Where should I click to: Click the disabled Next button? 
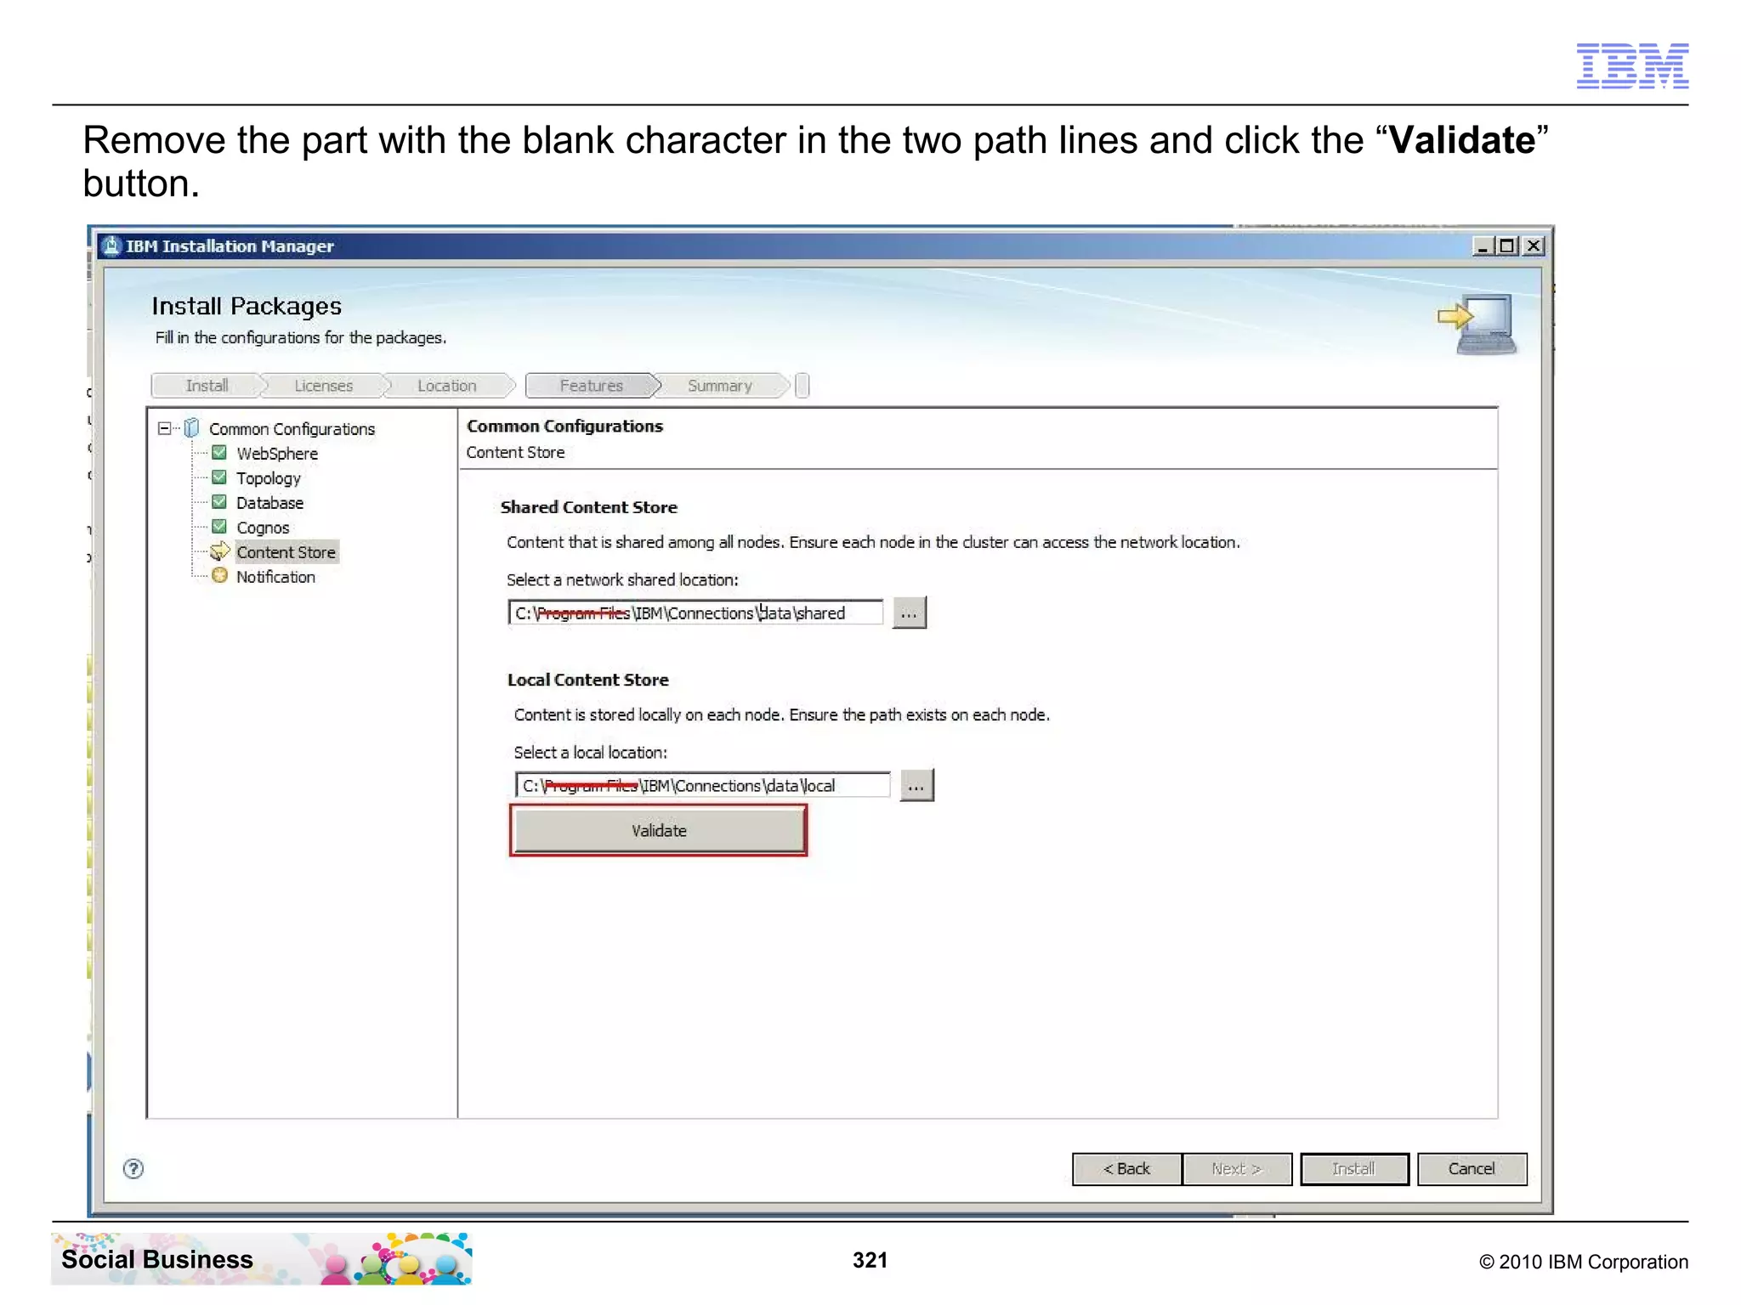(x=1237, y=1168)
